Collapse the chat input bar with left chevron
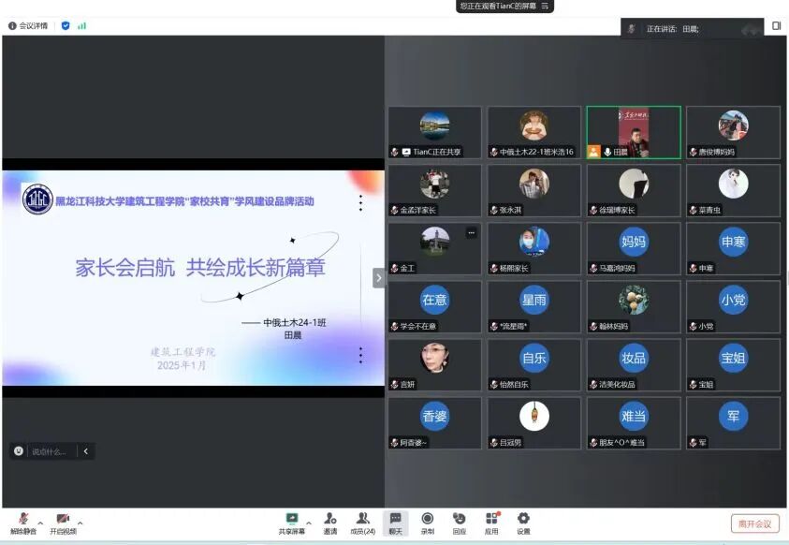 click(85, 451)
